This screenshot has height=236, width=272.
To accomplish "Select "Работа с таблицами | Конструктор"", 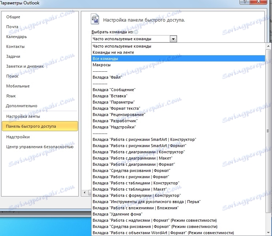I will tap(178, 183).
